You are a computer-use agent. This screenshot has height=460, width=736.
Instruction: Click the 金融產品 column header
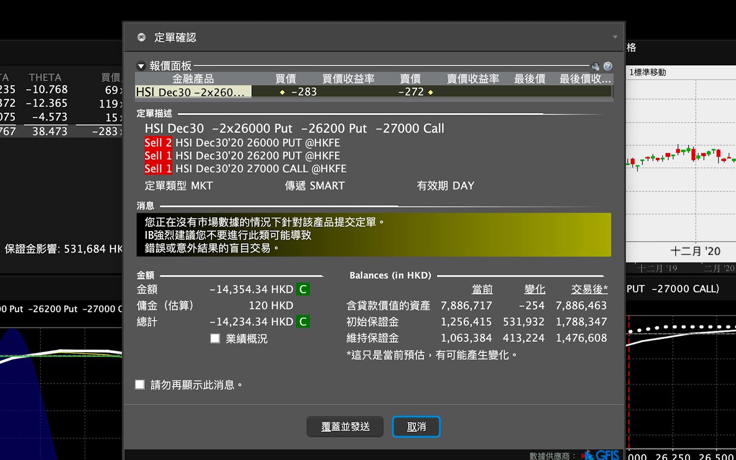pos(193,79)
